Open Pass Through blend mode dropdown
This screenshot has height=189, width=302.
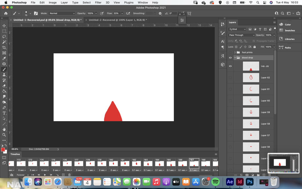tap(241, 35)
